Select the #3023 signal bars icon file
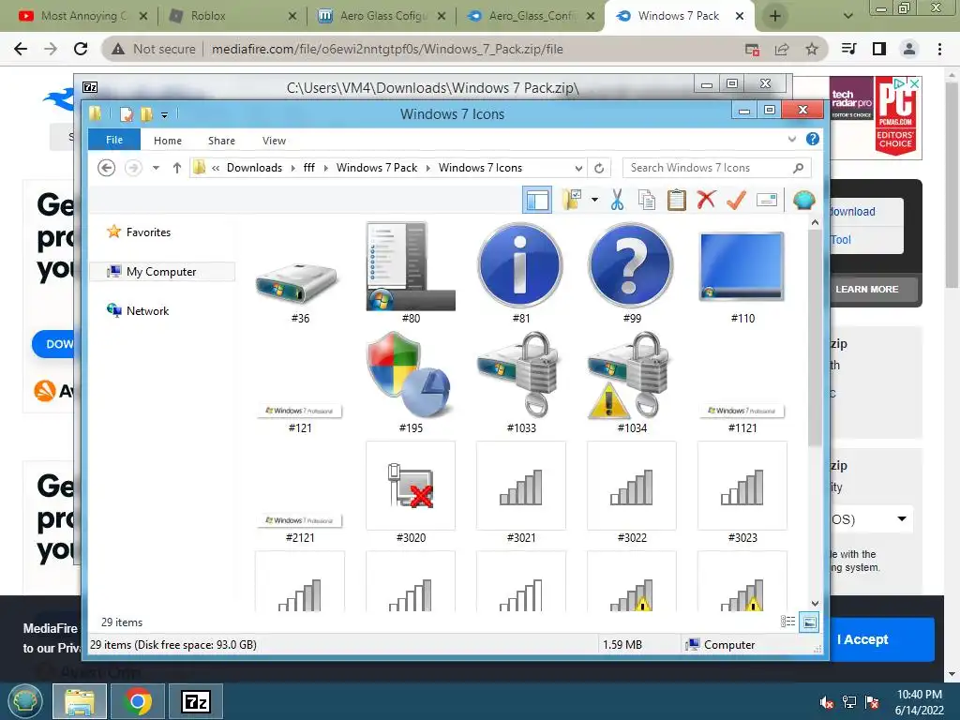The image size is (960, 720). click(x=742, y=493)
